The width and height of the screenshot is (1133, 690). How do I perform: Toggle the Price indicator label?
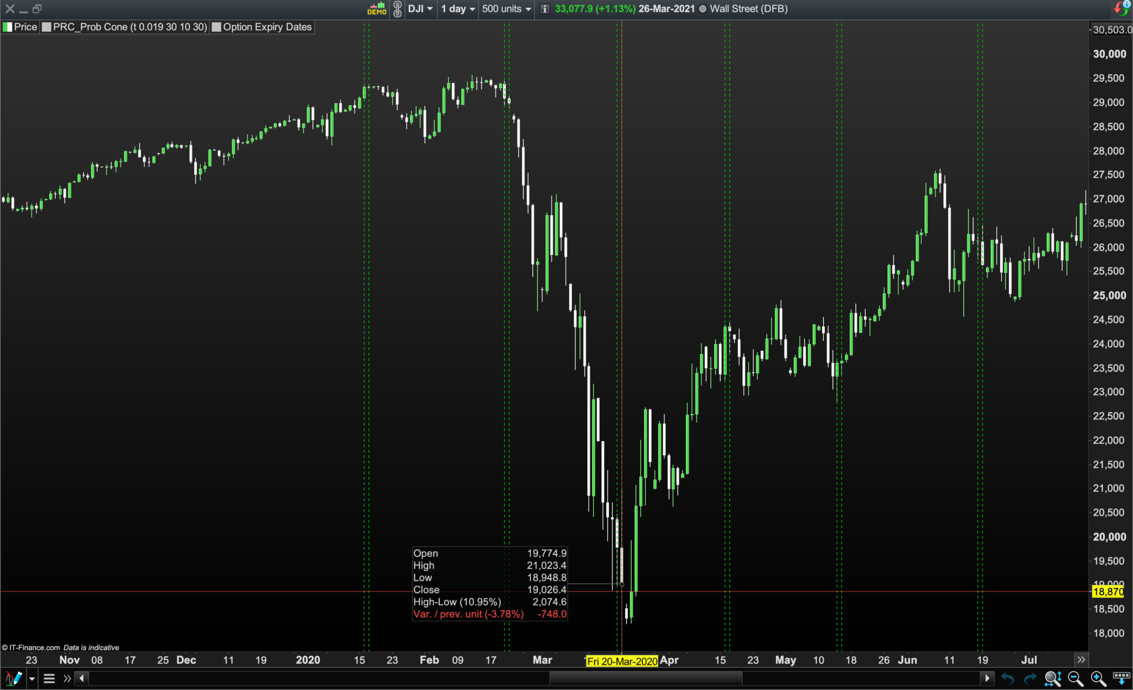tap(20, 27)
